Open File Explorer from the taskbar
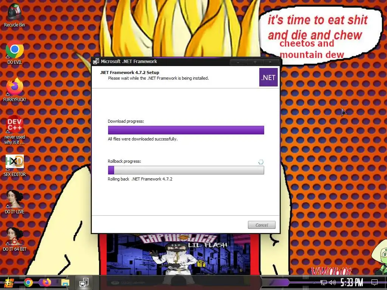Viewport: 387px width, 290px height. pyautogui.click(x=65, y=282)
